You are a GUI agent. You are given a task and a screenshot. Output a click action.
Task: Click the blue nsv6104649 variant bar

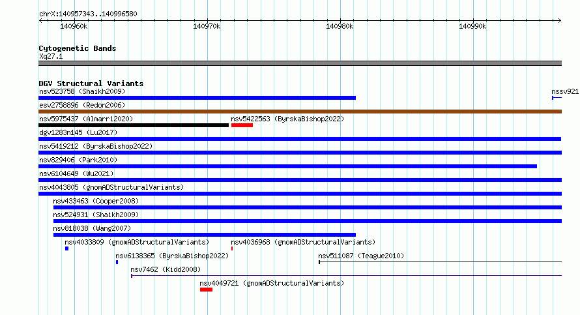300,180
